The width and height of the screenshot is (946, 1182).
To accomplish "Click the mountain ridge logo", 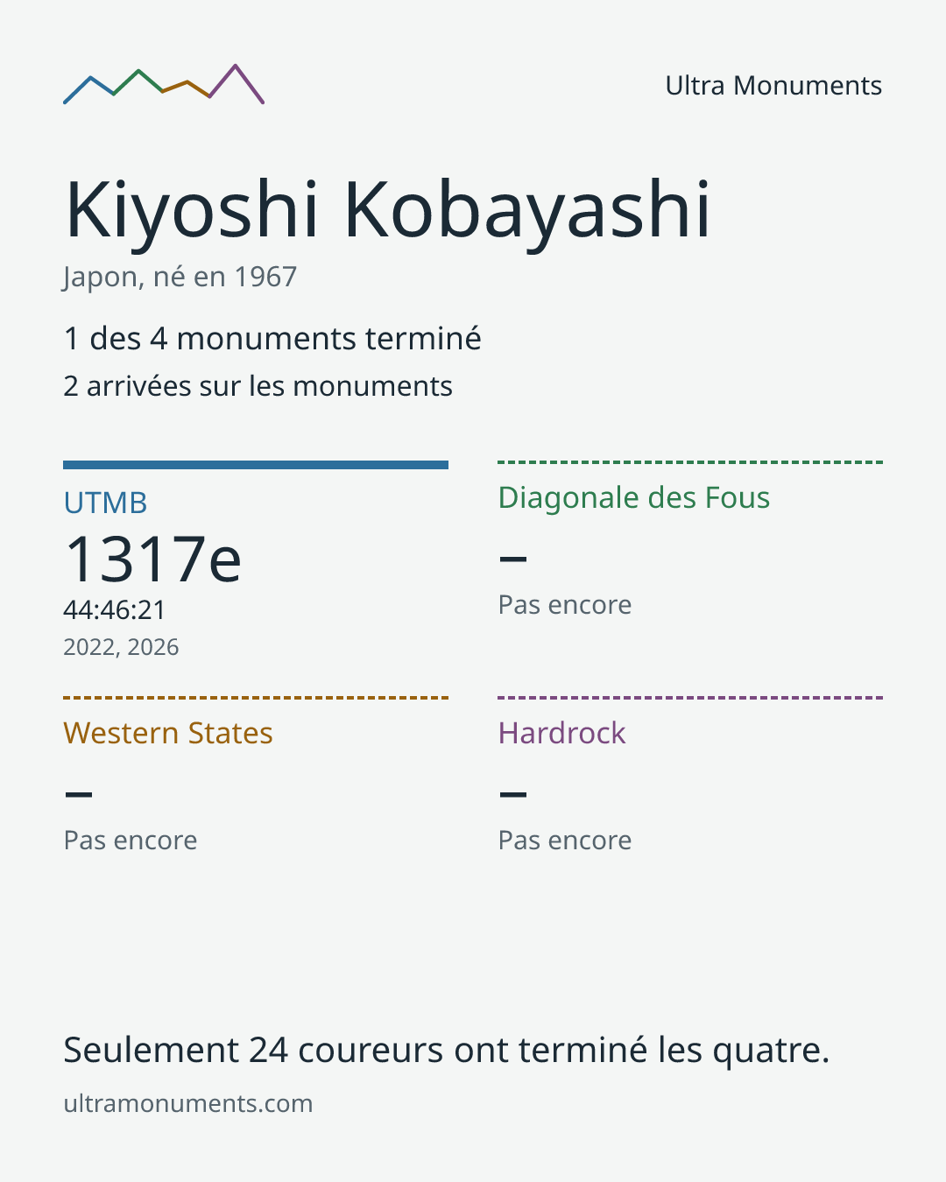I will pos(164,84).
